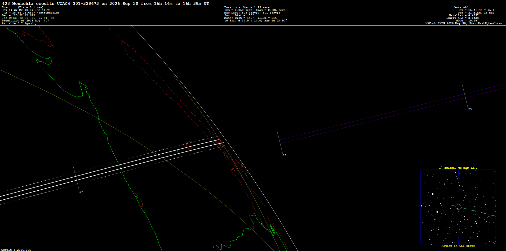Select the 'Dec = -29 52 15.615' line
The image size is (506, 251).
(19, 15)
